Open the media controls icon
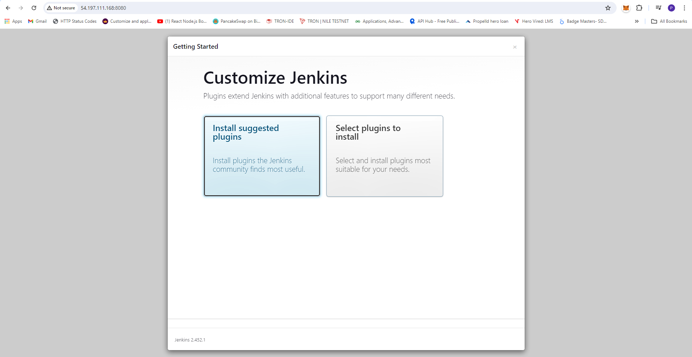The width and height of the screenshot is (692, 357). pyautogui.click(x=658, y=8)
